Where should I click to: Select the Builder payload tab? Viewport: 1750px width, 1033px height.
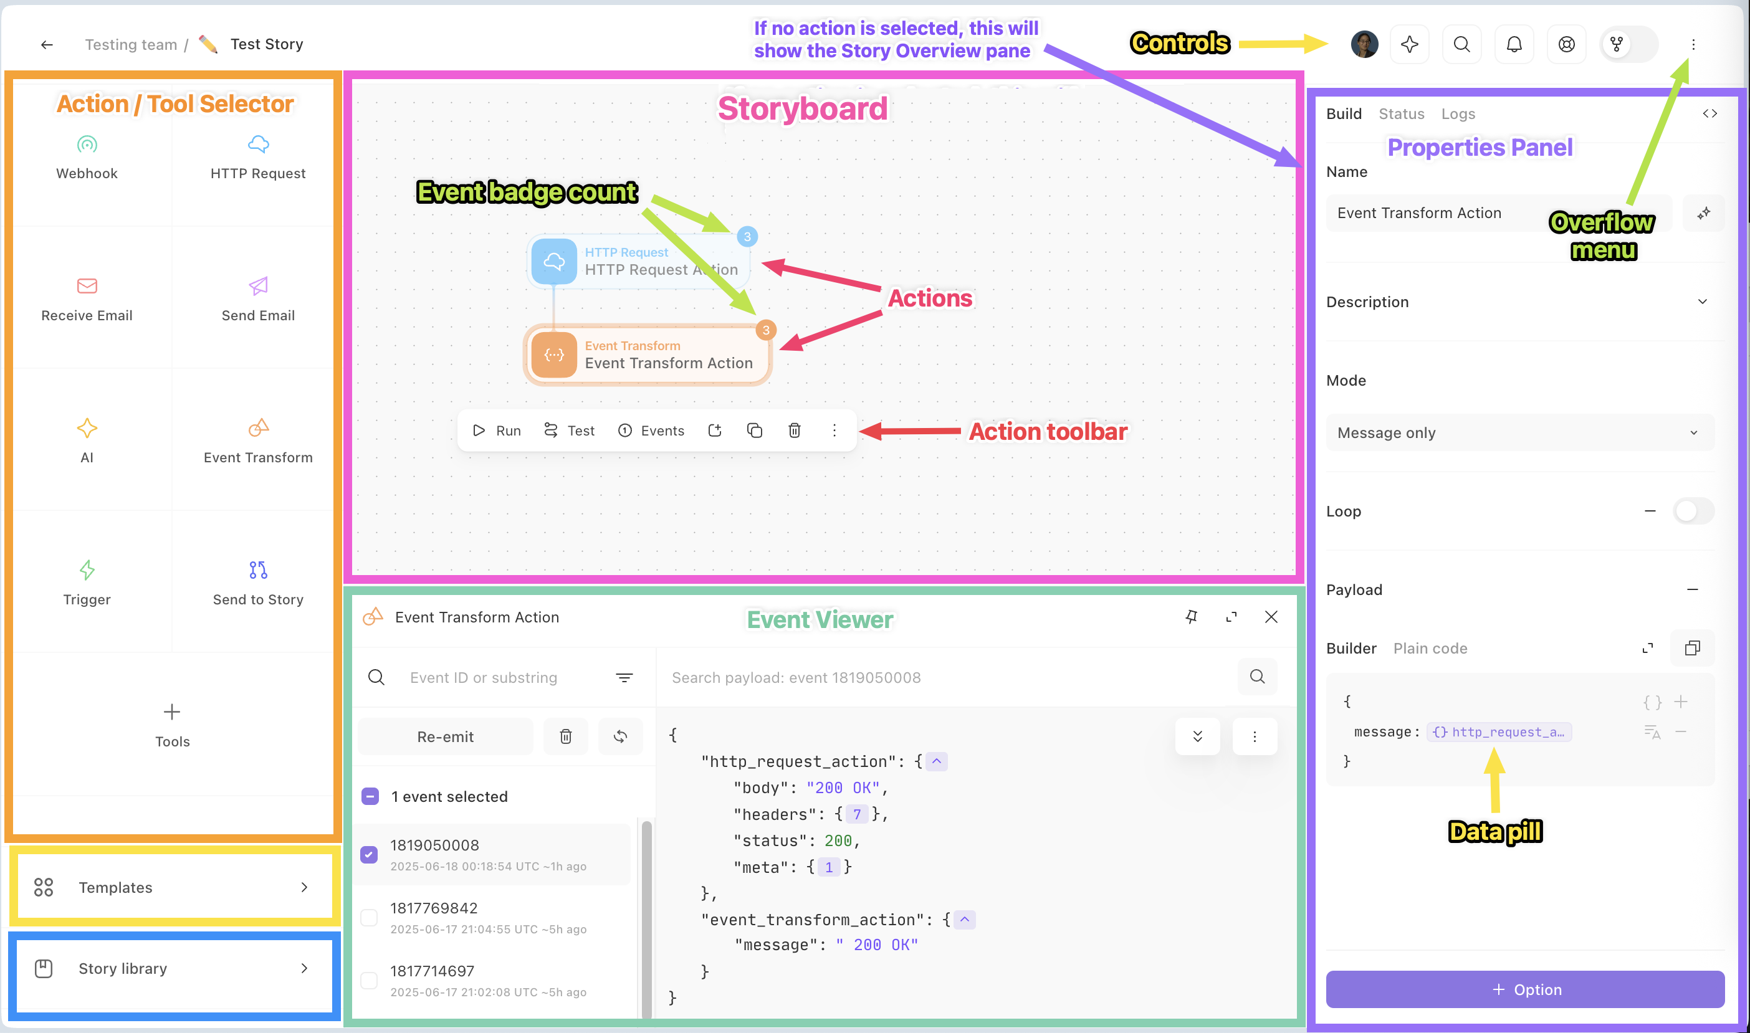pos(1351,648)
